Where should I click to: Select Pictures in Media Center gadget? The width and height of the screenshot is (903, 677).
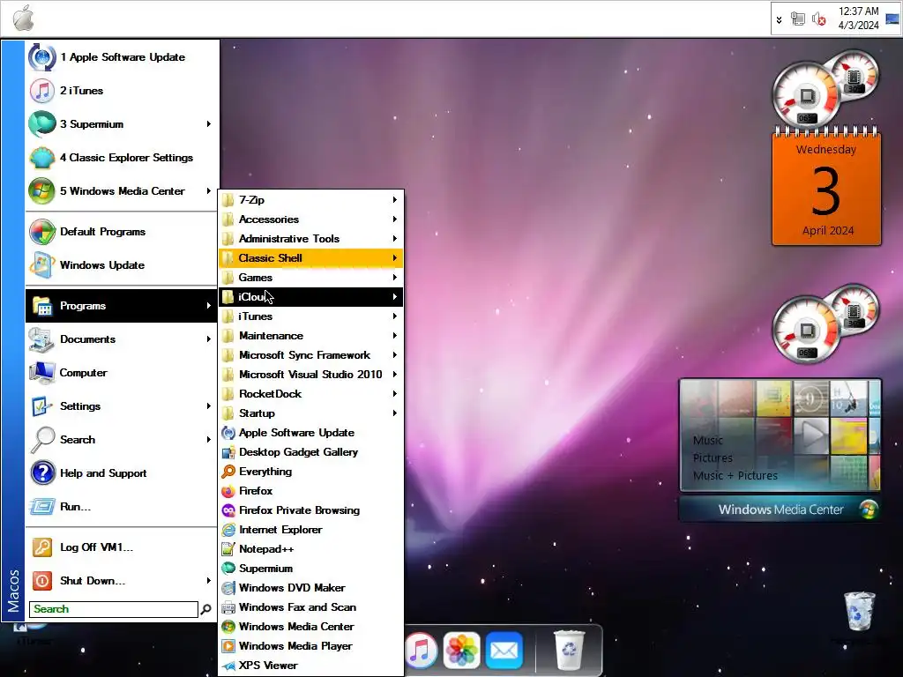click(713, 458)
